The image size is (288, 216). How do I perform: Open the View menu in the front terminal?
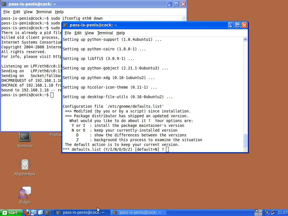[x=89, y=33]
